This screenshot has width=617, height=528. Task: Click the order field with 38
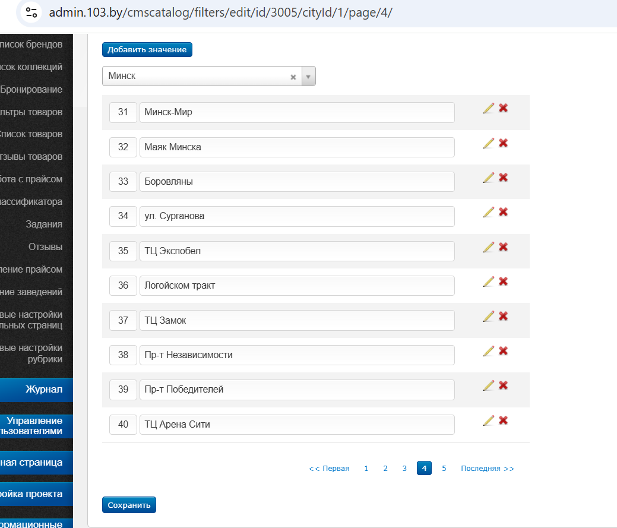pyautogui.click(x=123, y=355)
